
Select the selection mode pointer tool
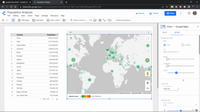click(x=13, y=20)
